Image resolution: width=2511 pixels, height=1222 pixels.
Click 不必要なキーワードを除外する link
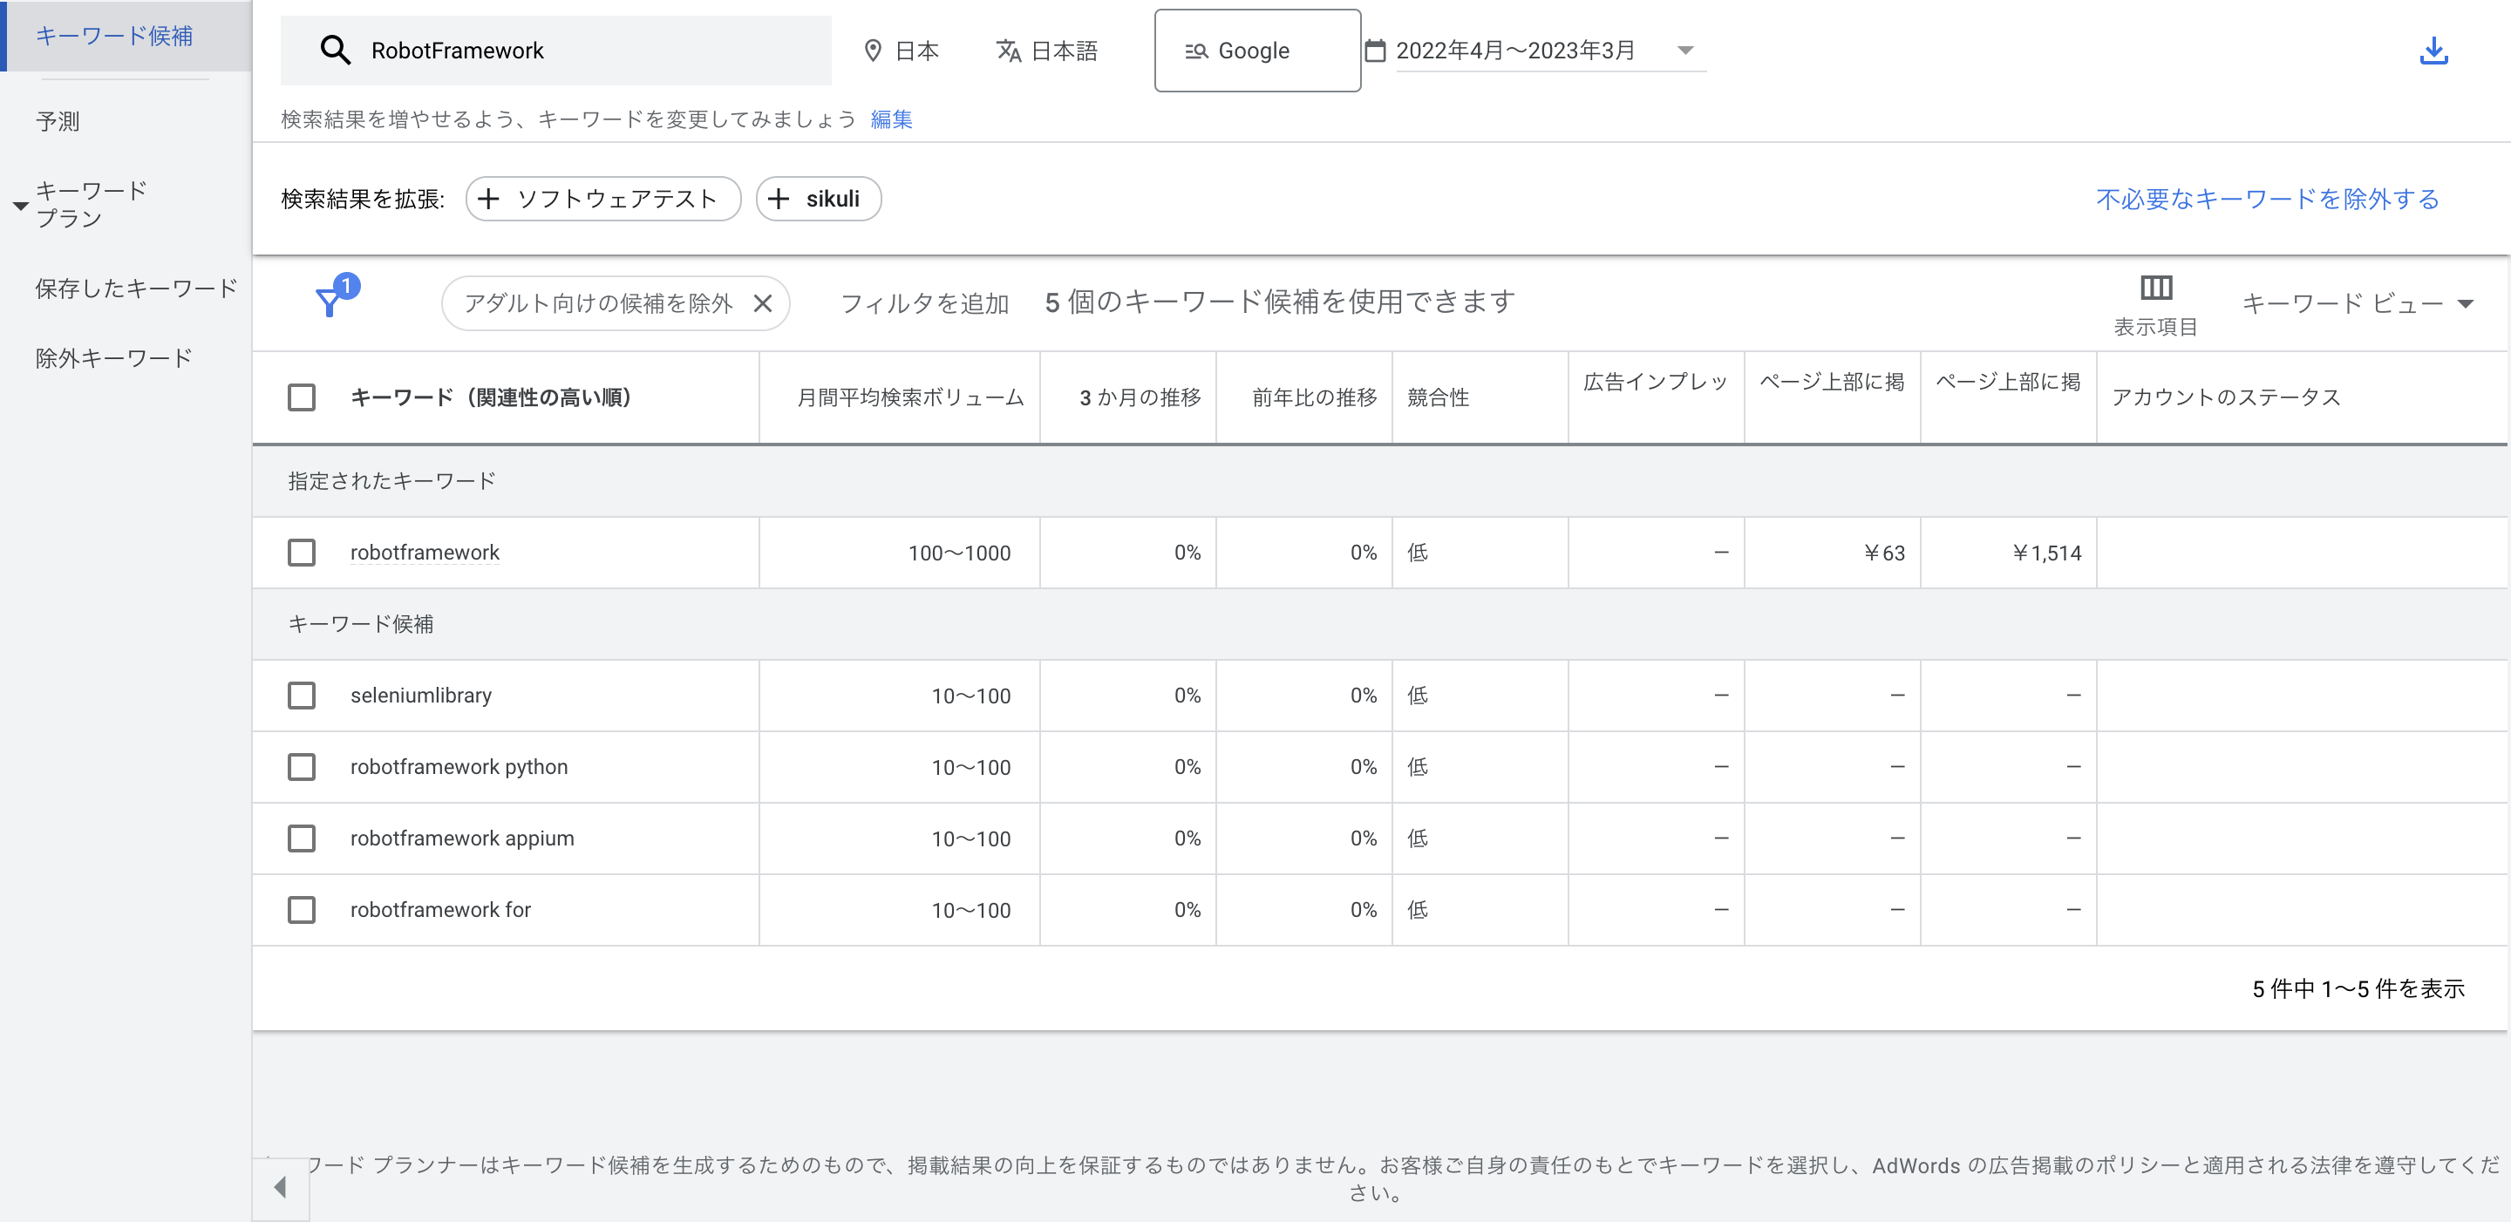click(2267, 200)
